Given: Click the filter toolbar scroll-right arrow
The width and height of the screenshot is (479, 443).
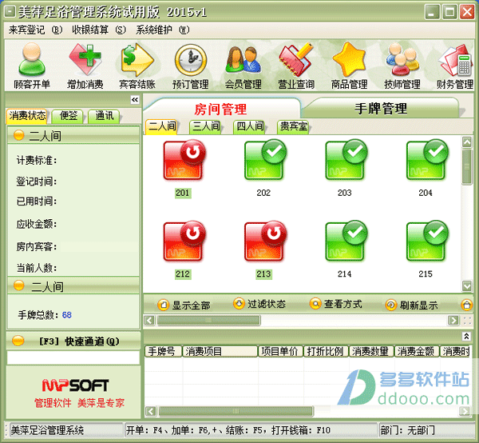Looking at the screenshot, I should 453,321.
